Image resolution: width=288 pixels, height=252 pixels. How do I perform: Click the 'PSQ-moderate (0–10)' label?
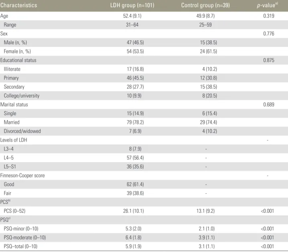coord(24,238)
